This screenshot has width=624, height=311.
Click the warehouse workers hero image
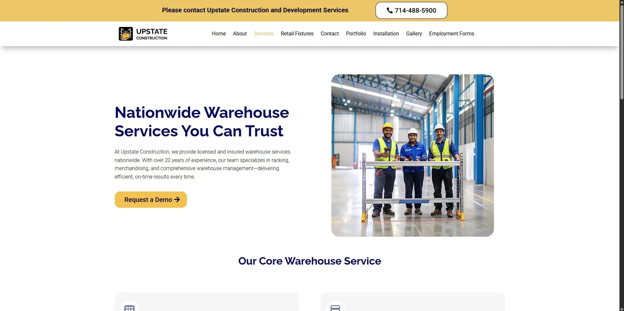pyautogui.click(x=412, y=155)
